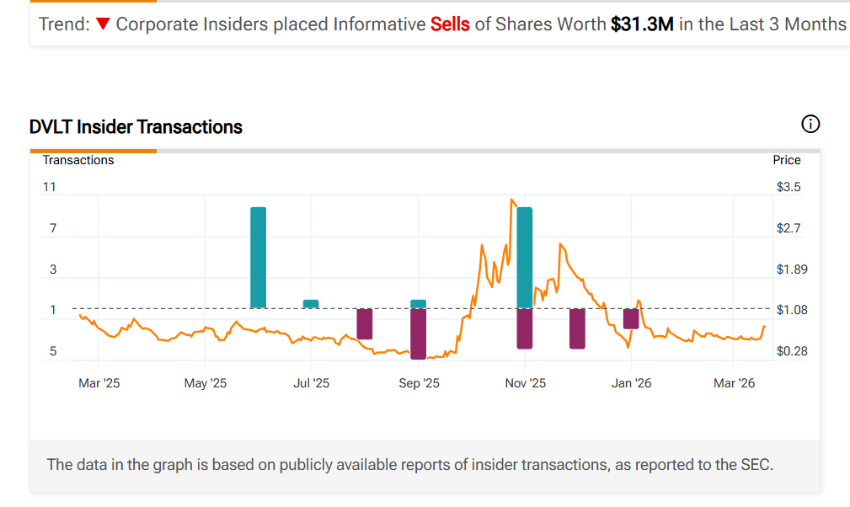Click the tall teal buy bar at Nov '25
The image size is (850, 507).
pyautogui.click(x=525, y=257)
